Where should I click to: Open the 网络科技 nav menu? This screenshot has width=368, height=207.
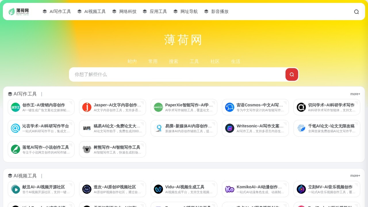point(124,11)
